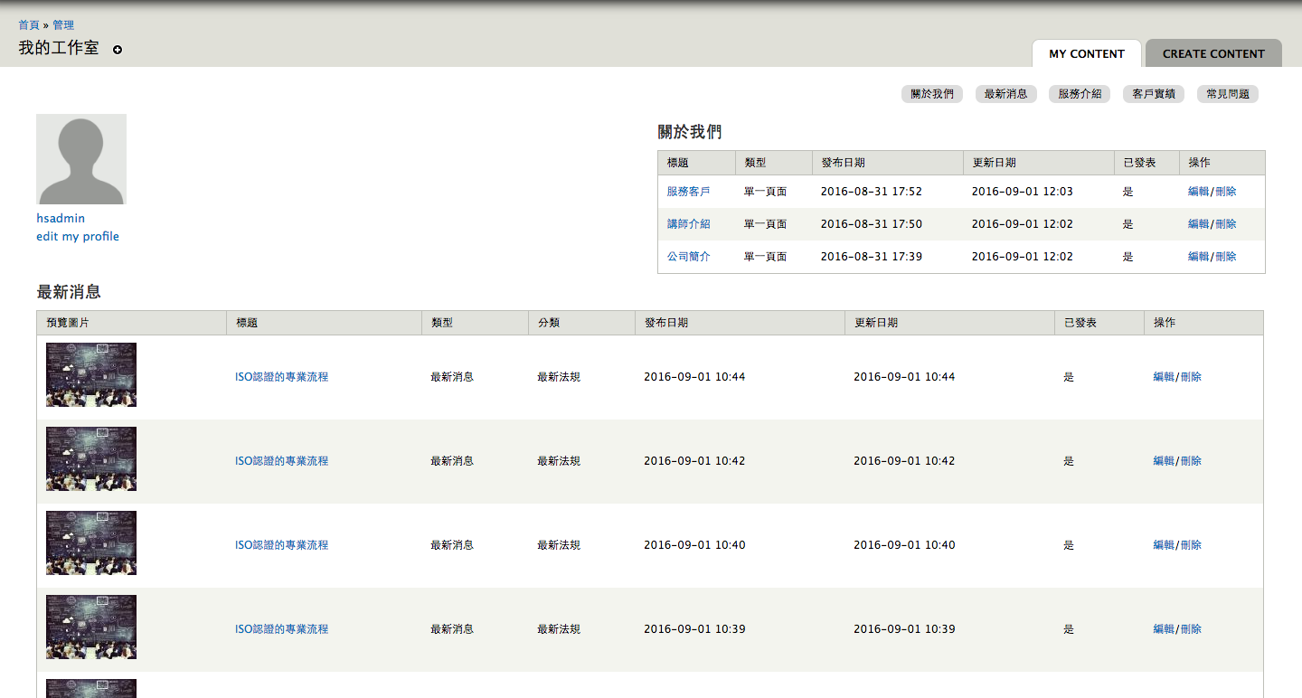Open the news thumbnail dated 2016-09-01 10:40

click(91, 543)
